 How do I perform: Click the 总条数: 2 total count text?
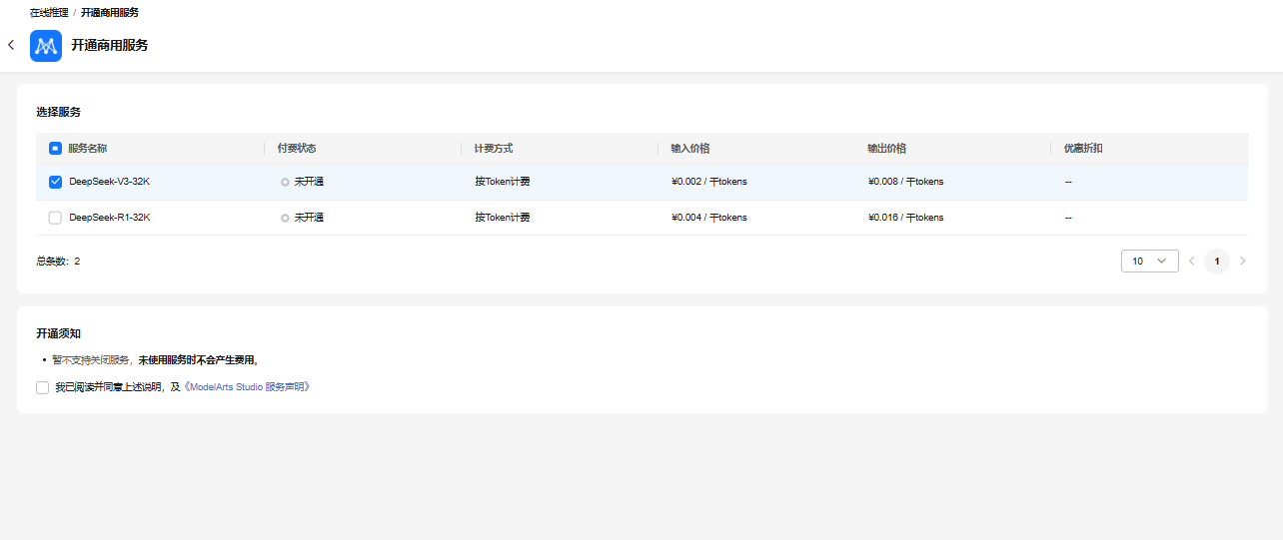pyautogui.click(x=58, y=261)
